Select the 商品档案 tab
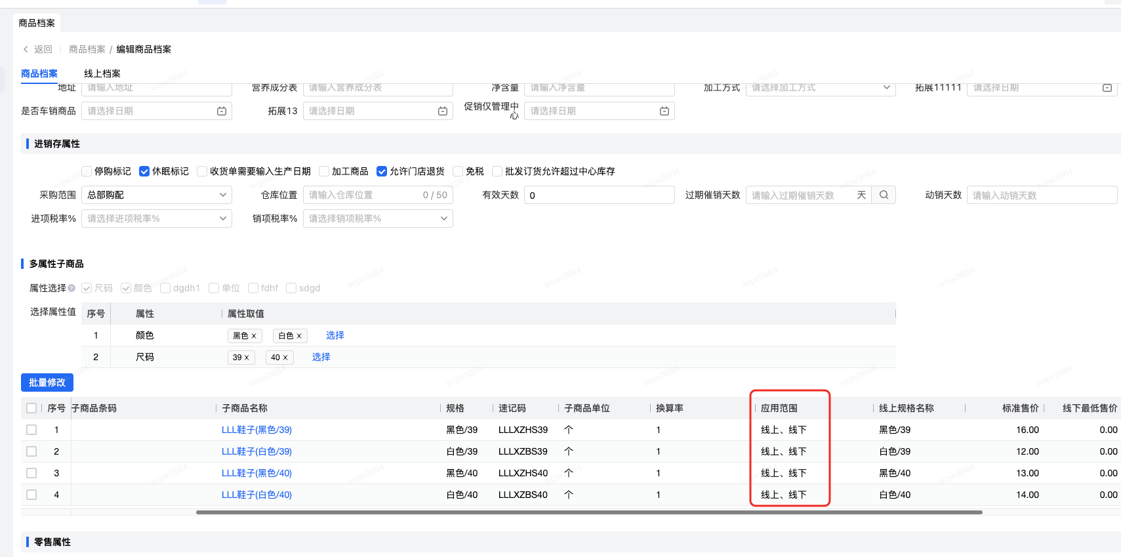 39,73
